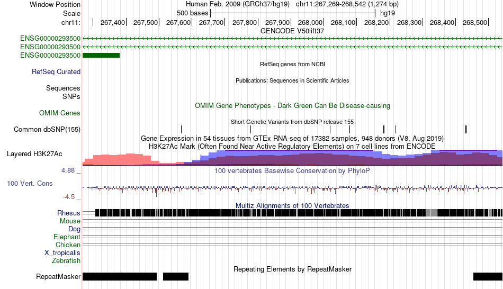Screen dimensions: 503x289
Task: Click the GTEx Gene Expression track title
Action: pyautogui.click(x=292, y=138)
